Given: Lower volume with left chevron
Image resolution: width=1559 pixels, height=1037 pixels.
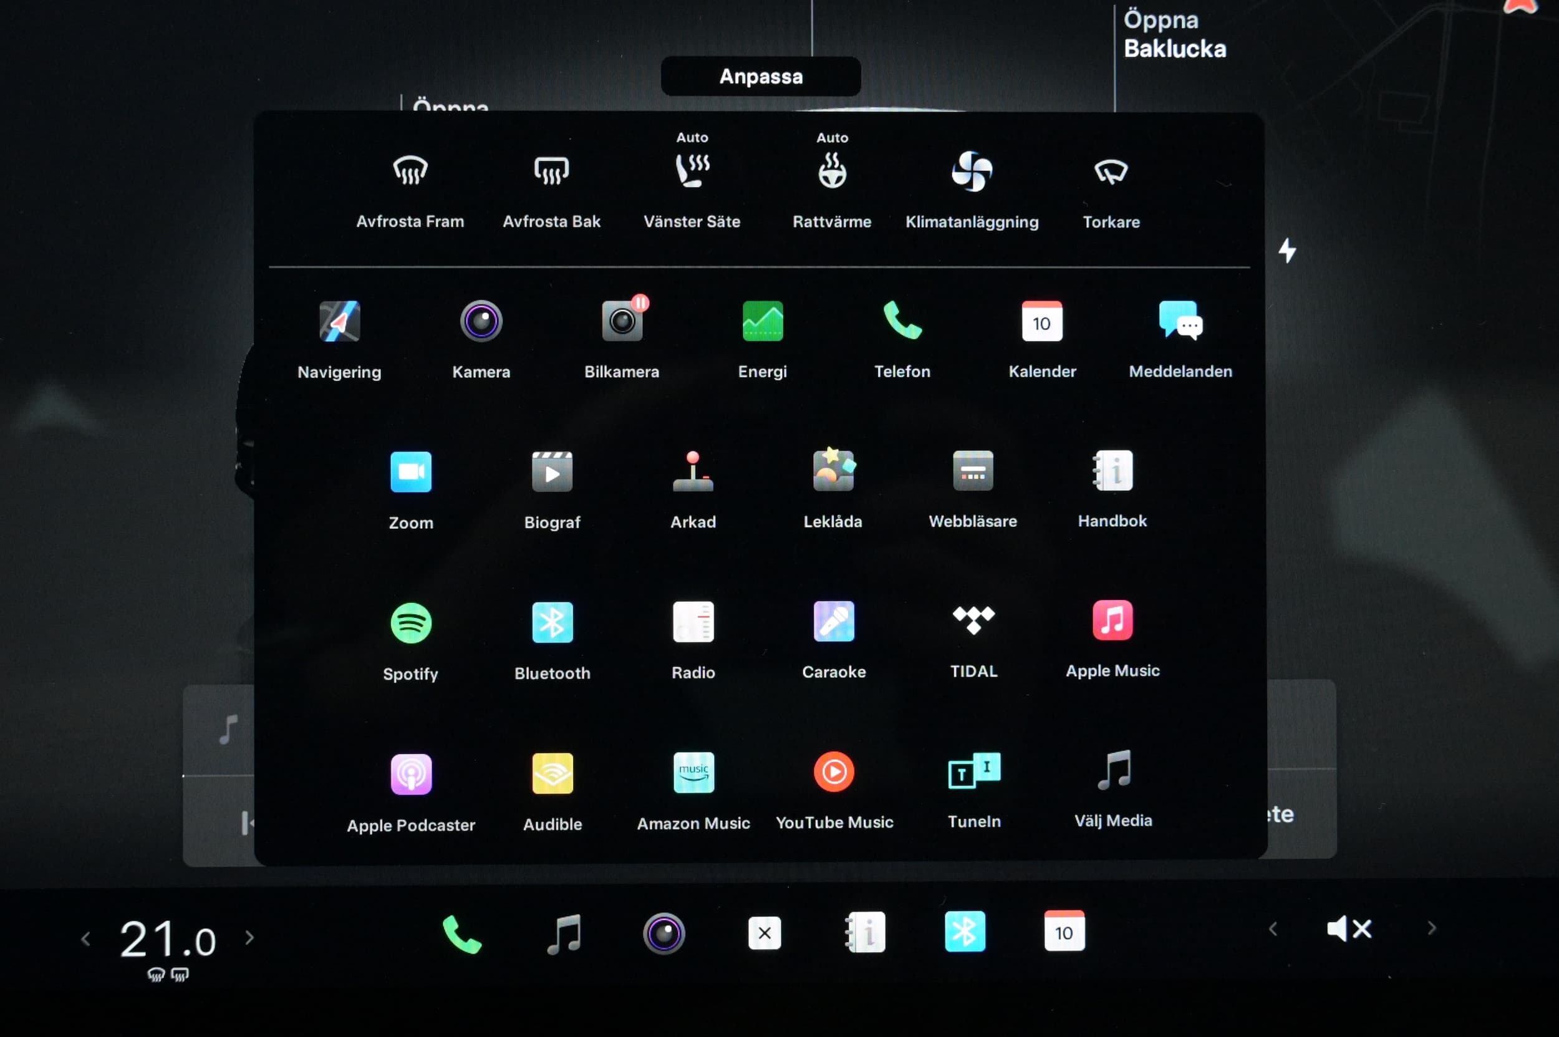Looking at the screenshot, I should click(1272, 929).
